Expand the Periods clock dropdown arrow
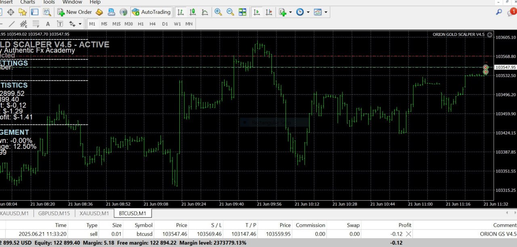The height and width of the screenshot is (247, 517). tap(308, 12)
